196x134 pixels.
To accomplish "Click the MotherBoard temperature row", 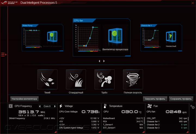I will (x=123, y=118).
